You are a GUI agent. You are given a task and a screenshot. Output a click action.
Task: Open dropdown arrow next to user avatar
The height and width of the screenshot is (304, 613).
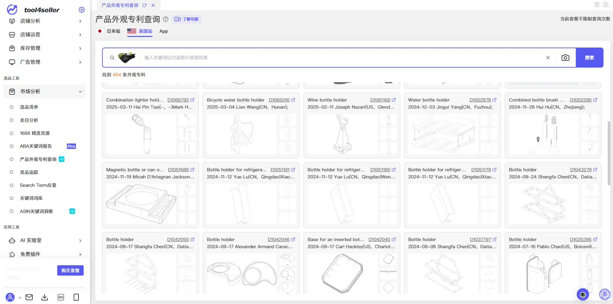(x=20, y=298)
